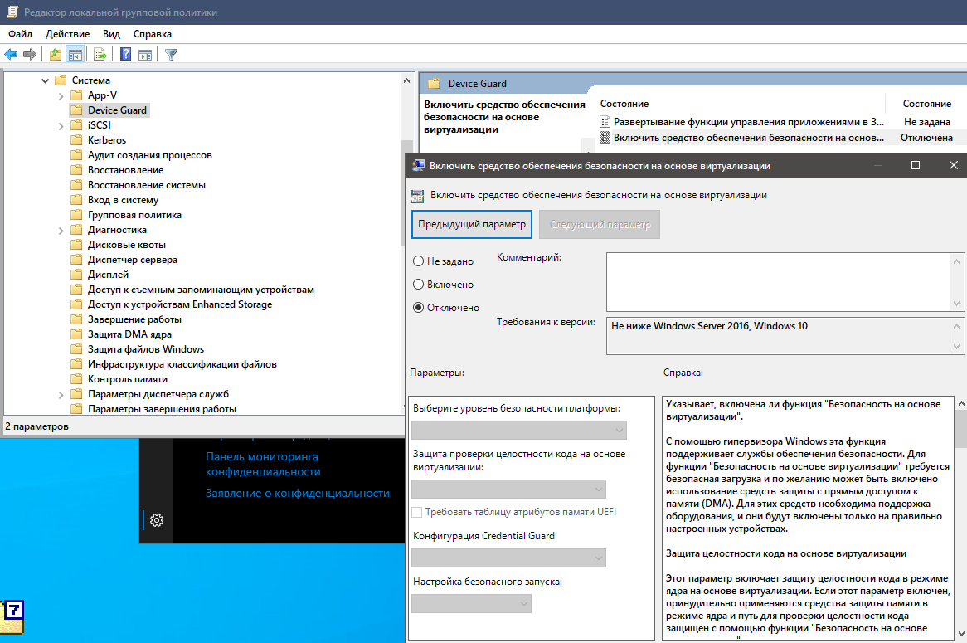This screenshot has width=967, height=643.
Task: Open the platform security level dropdown
Action: pos(518,430)
